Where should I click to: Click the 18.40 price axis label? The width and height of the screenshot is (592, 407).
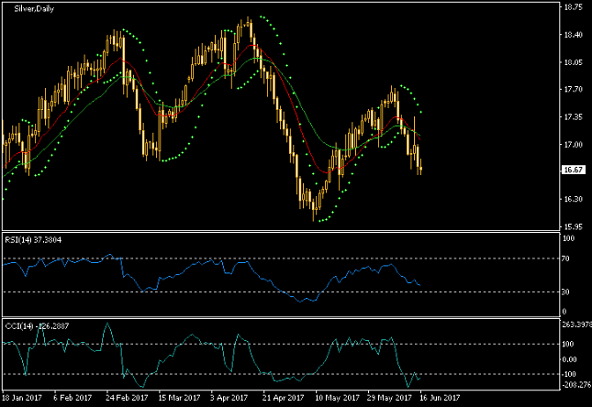(x=573, y=35)
